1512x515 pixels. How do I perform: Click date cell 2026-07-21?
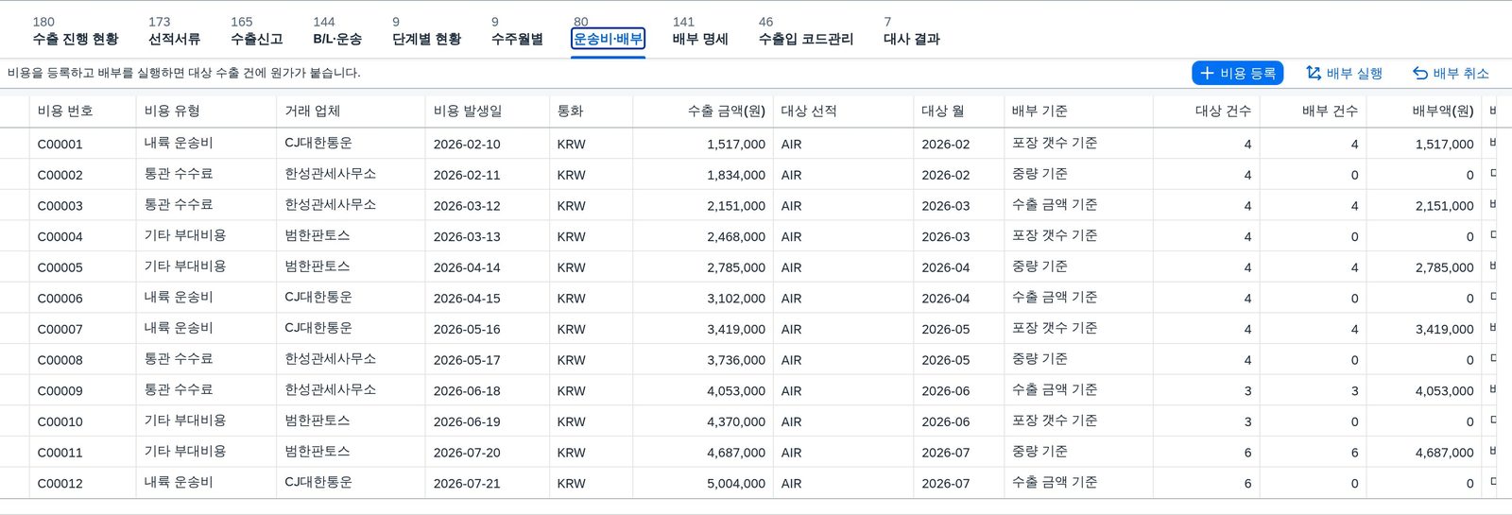467,484
